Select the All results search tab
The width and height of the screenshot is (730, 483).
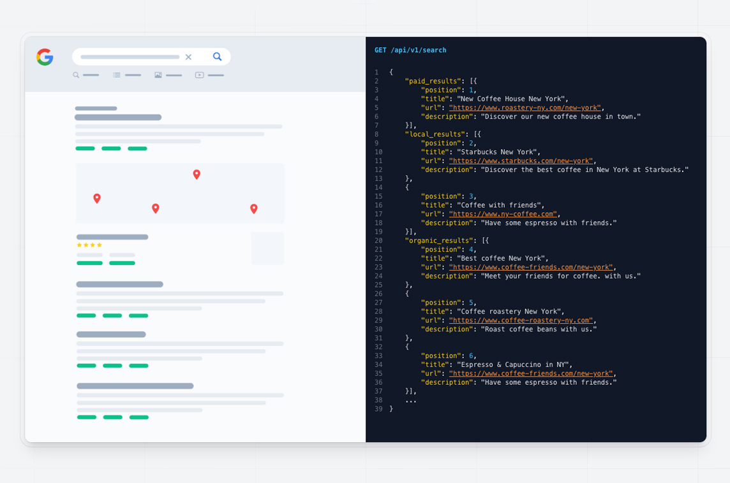pyautogui.click(x=86, y=75)
